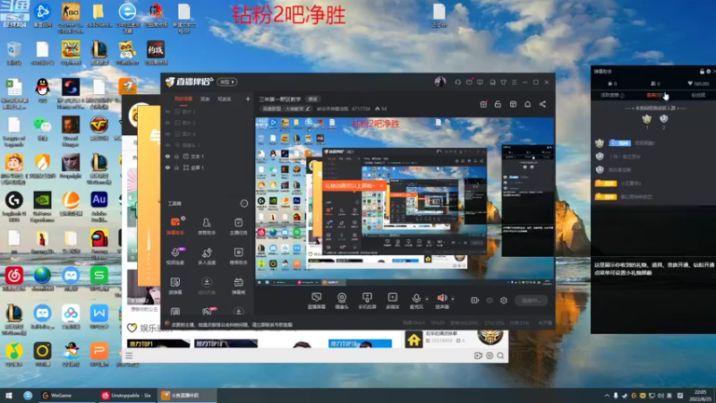
Task: Select the 文本 1 source row
Action: [x=208, y=156]
